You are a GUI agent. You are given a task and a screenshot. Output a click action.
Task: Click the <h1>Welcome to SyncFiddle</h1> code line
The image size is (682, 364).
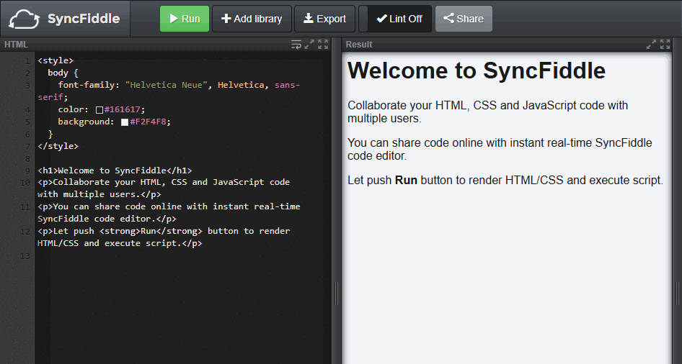pos(115,170)
